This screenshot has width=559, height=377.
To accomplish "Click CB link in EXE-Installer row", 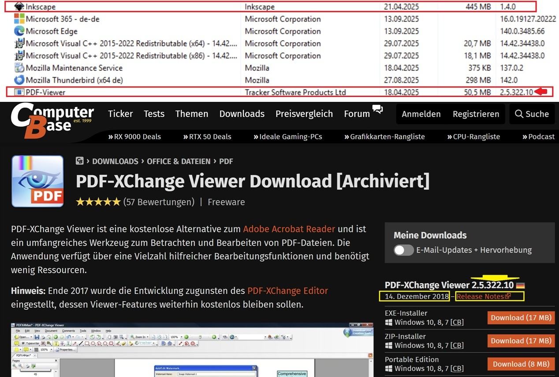I will (x=457, y=322).
